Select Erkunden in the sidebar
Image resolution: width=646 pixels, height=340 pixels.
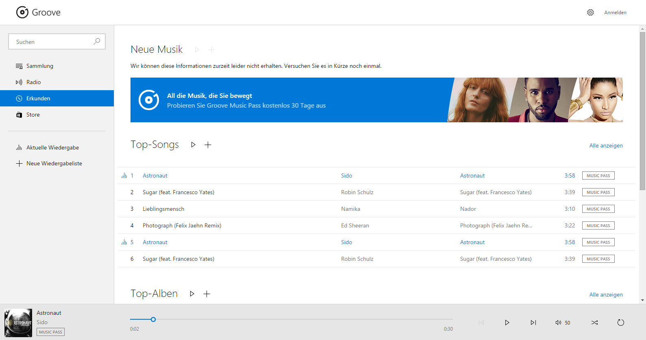tap(57, 98)
